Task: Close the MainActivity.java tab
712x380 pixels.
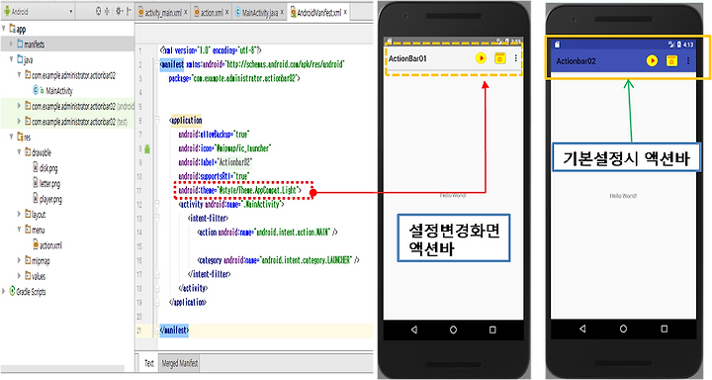Action: click(282, 13)
